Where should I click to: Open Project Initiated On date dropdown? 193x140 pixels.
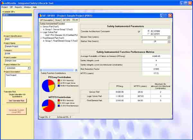29,68
